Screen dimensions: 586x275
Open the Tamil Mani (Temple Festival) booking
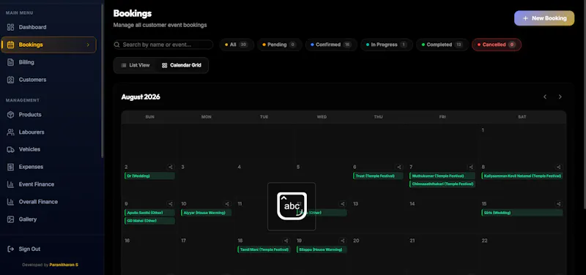264,249
